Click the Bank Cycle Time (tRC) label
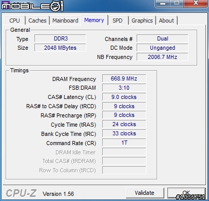Image resolution: width=209 pixels, height=201 pixels. [x=68, y=134]
